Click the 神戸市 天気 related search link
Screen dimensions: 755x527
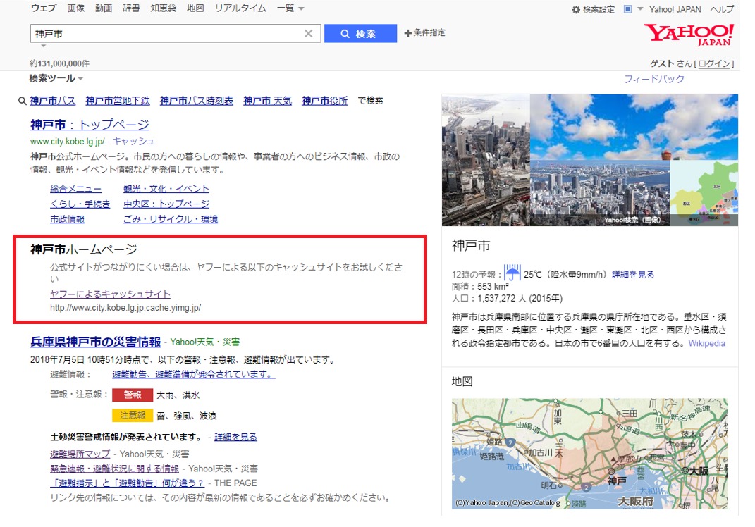(x=267, y=101)
